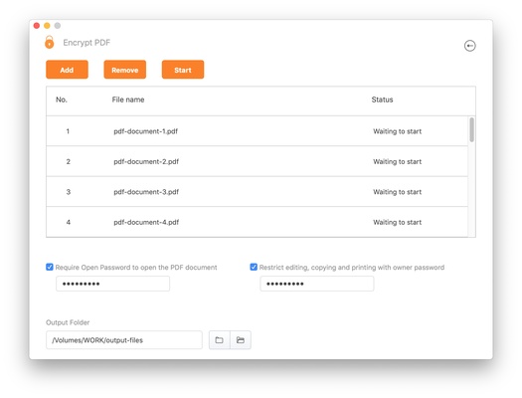Screen dimensions: 522x398
Task: Close the window with red button
Action: click(37, 25)
